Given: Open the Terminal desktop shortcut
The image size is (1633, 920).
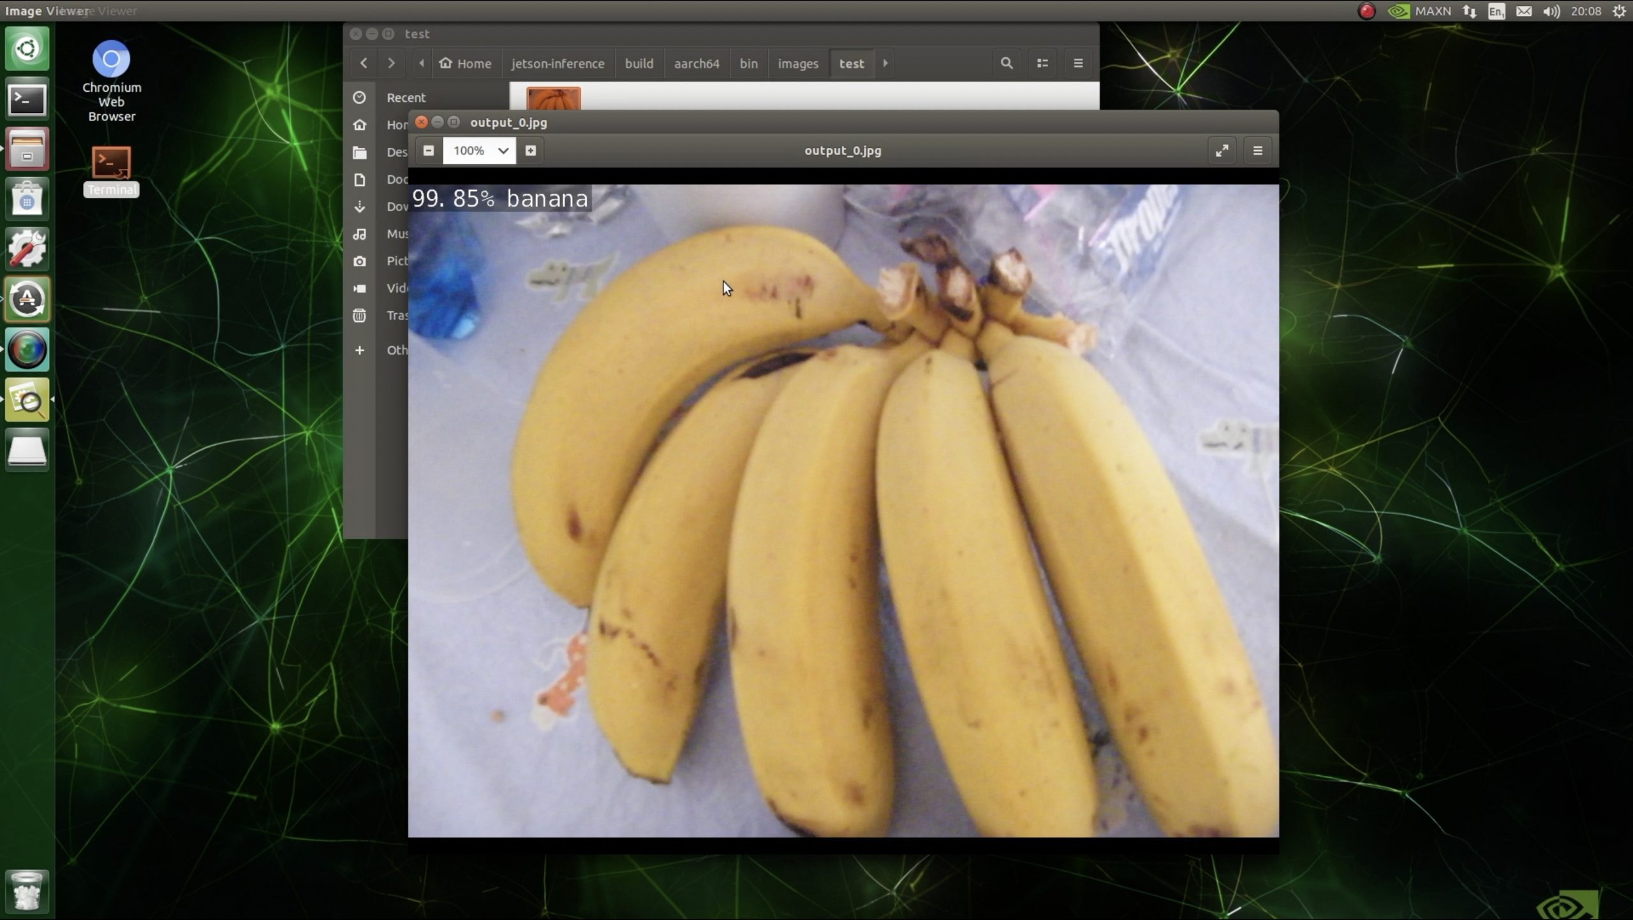Looking at the screenshot, I should pyautogui.click(x=111, y=164).
